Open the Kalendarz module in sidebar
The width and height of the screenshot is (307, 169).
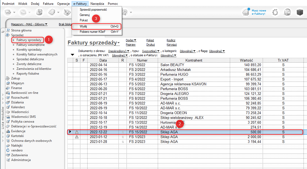pyautogui.click(x=18, y=107)
